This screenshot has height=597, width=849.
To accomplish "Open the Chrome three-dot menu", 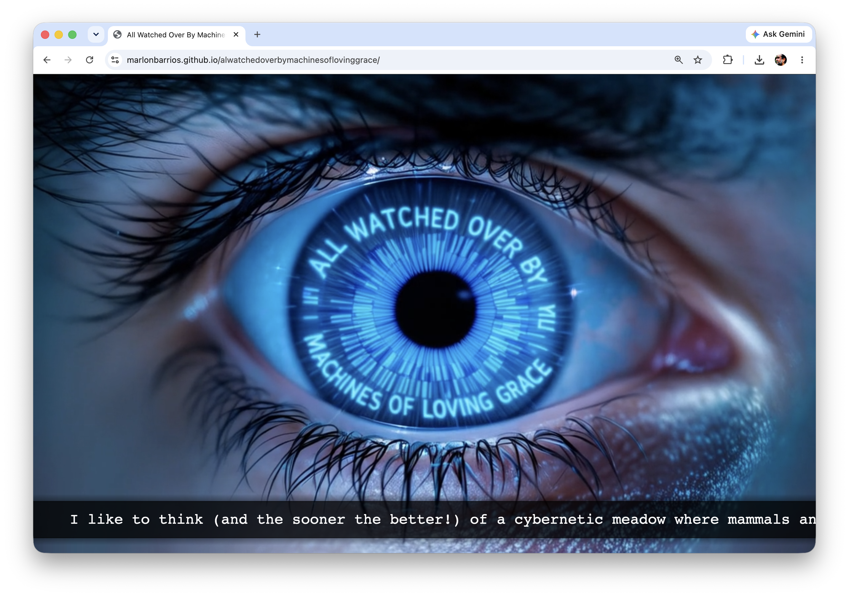I will coord(802,60).
